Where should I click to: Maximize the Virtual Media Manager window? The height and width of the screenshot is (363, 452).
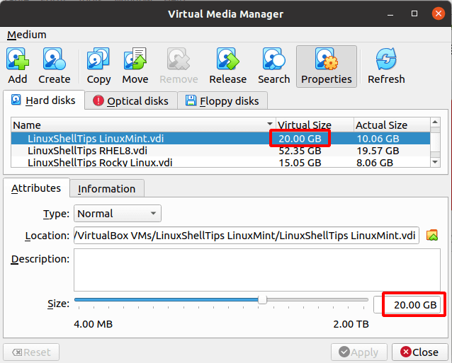tap(414, 13)
